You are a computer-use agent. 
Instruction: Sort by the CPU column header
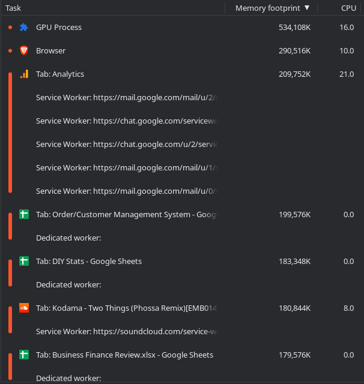(x=348, y=8)
